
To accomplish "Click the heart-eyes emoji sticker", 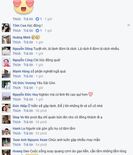I will [x=23, y=6].
